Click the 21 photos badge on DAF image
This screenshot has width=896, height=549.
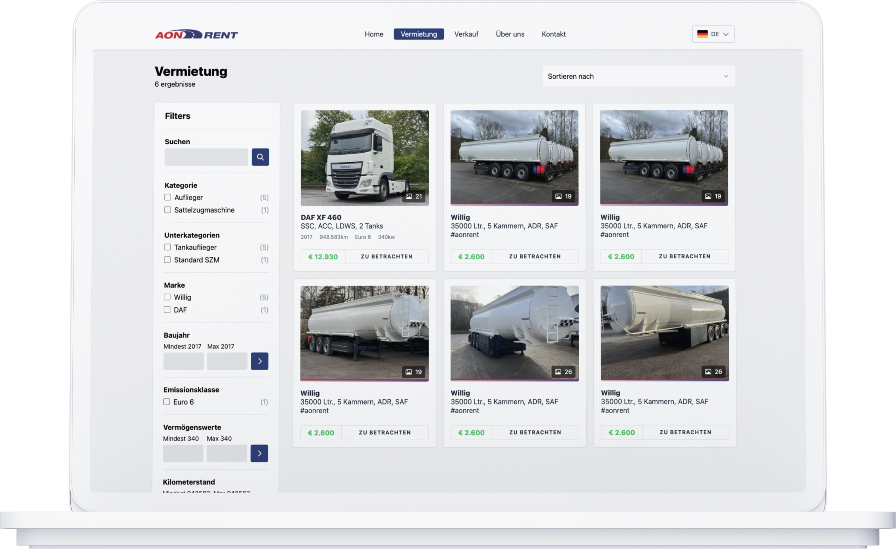click(x=414, y=196)
